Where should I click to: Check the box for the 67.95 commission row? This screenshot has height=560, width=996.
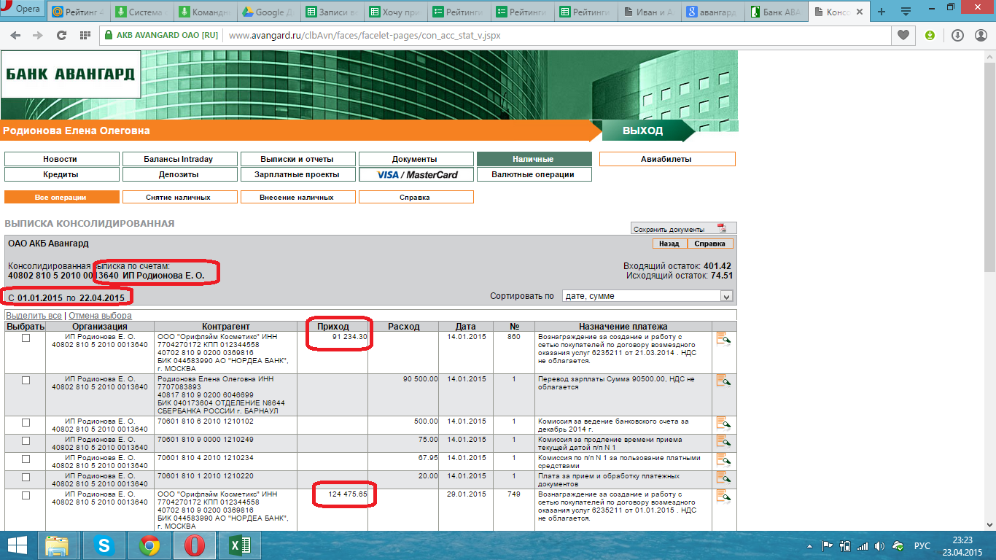pyautogui.click(x=26, y=459)
